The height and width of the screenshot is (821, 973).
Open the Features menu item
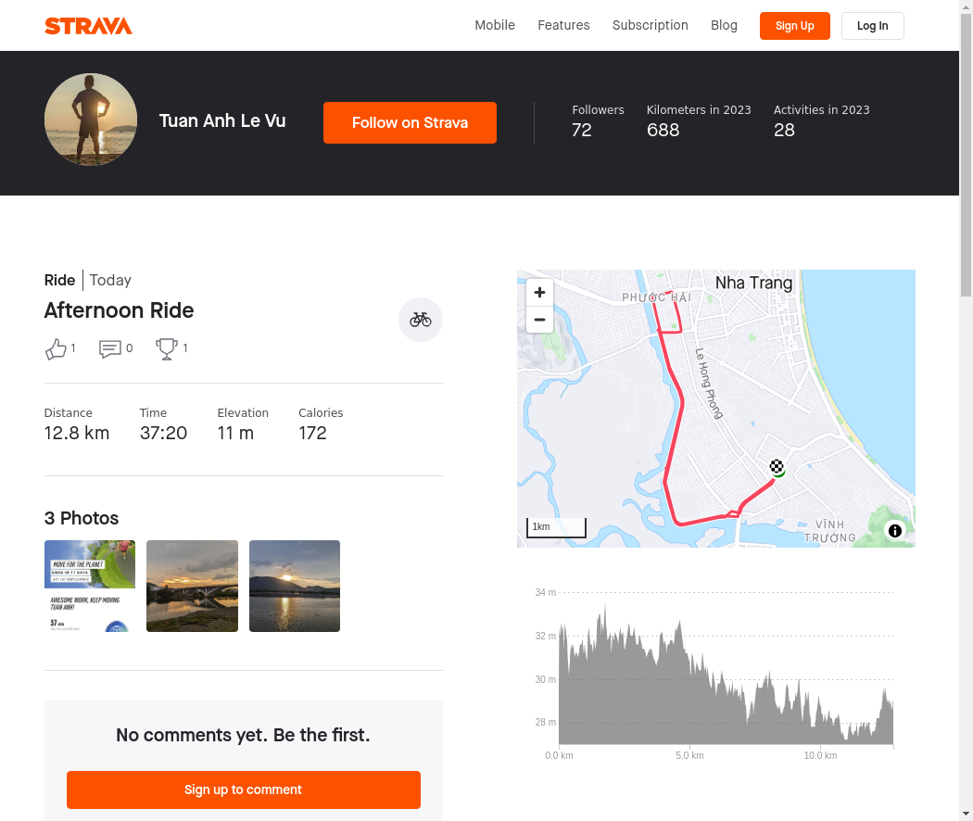pyautogui.click(x=563, y=25)
